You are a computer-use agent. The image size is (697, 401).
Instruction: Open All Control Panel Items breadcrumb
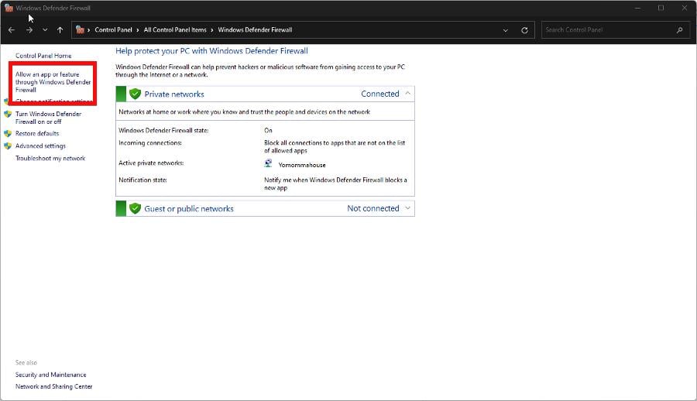[x=175, y=29]
